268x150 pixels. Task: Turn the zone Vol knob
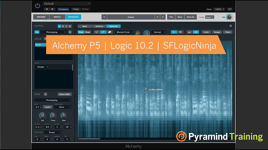click(x=42, y=115)
